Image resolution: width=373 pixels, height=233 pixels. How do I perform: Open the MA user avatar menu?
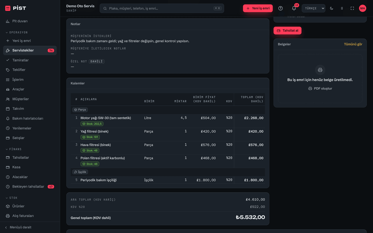click(x=363, y=8)
